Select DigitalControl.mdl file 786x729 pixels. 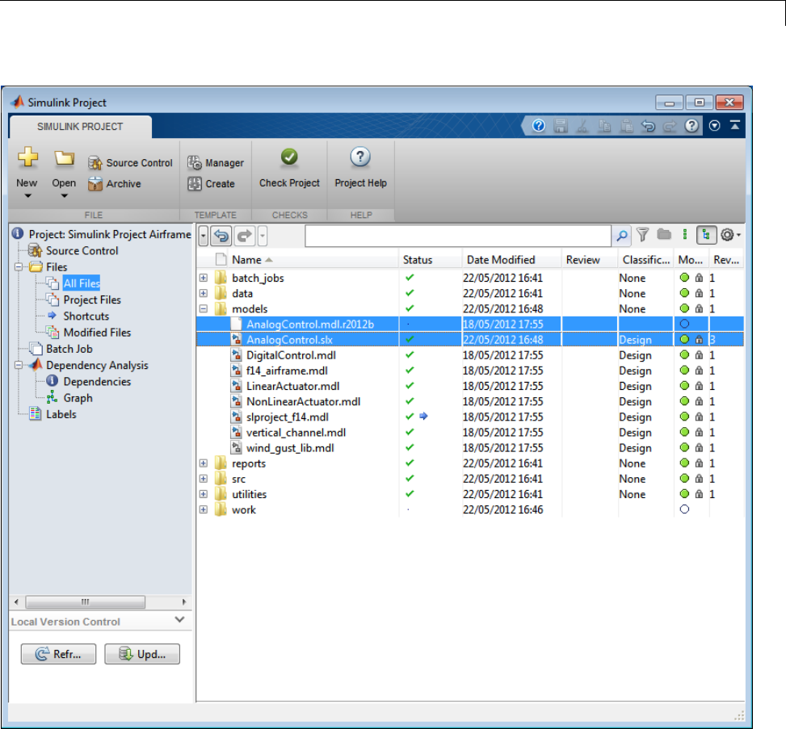291,355
